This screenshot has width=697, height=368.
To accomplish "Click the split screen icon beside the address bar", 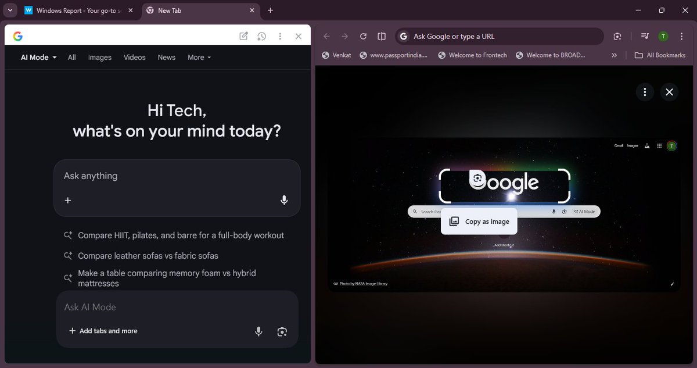I will pyautogui.click(x=381, y=35).
